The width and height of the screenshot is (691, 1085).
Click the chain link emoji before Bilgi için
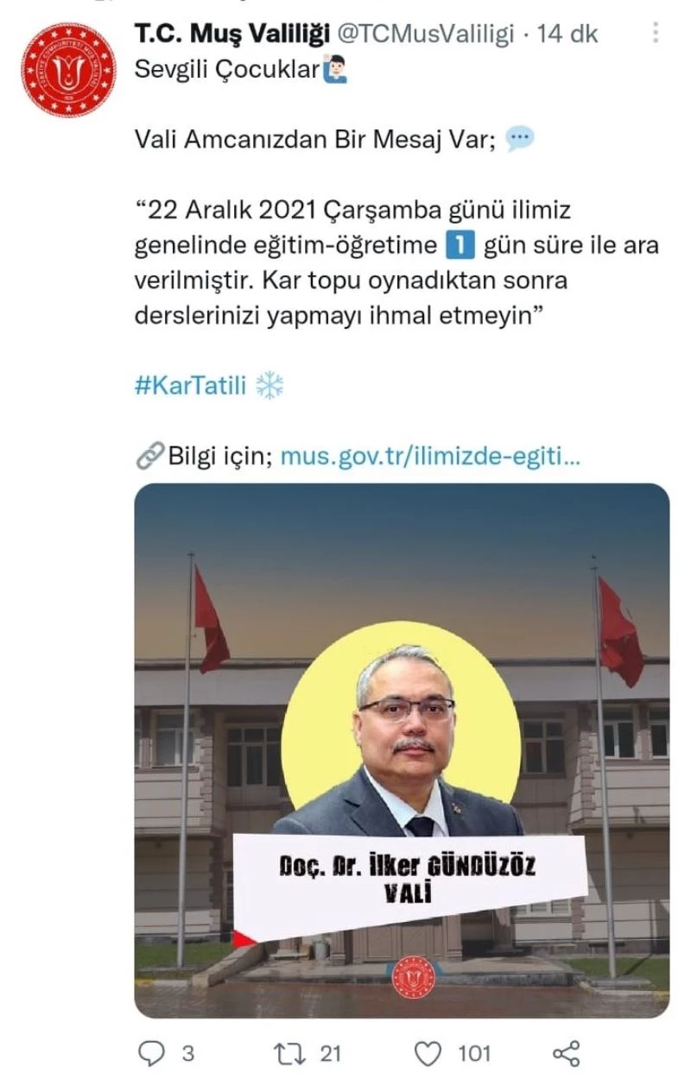(149, 457)
